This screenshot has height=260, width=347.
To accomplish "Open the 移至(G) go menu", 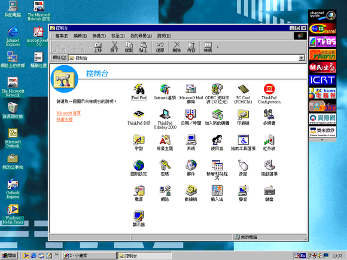I will (x=118, y=36).
